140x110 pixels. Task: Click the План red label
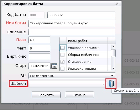click(x=21, y=40)
